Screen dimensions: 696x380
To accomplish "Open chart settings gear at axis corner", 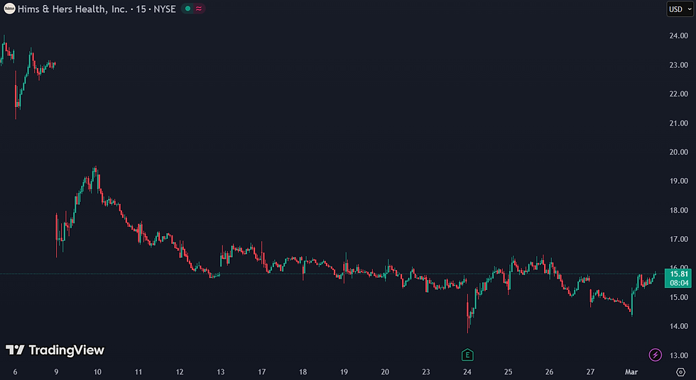I will 680,372.
